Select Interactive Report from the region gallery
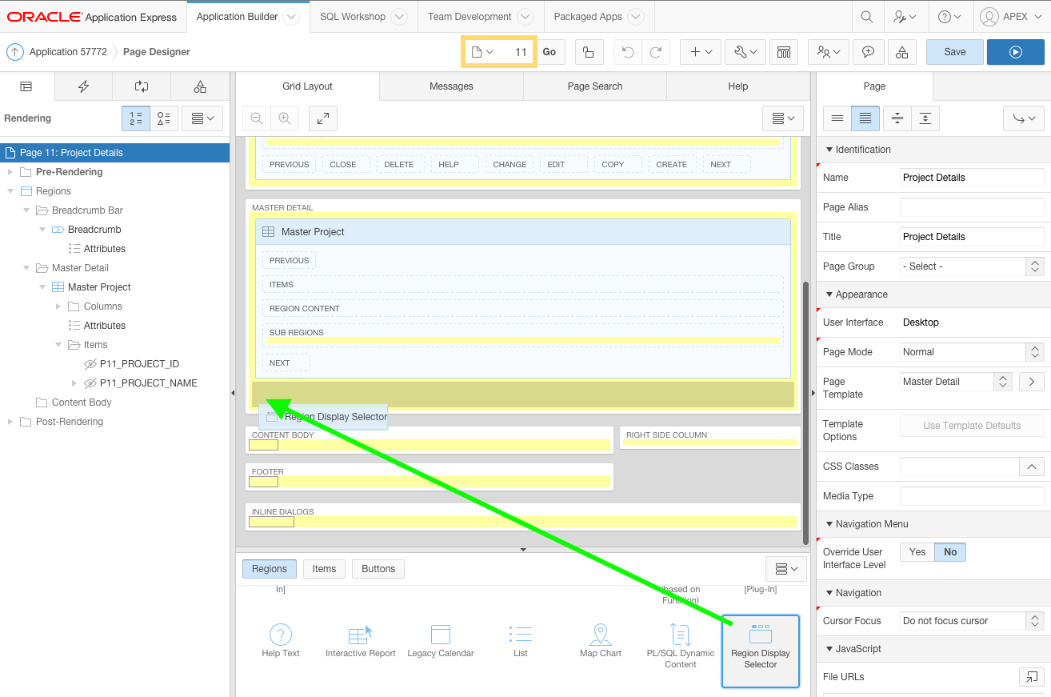This screenshot has width=1051, height=697. (360, 640)
